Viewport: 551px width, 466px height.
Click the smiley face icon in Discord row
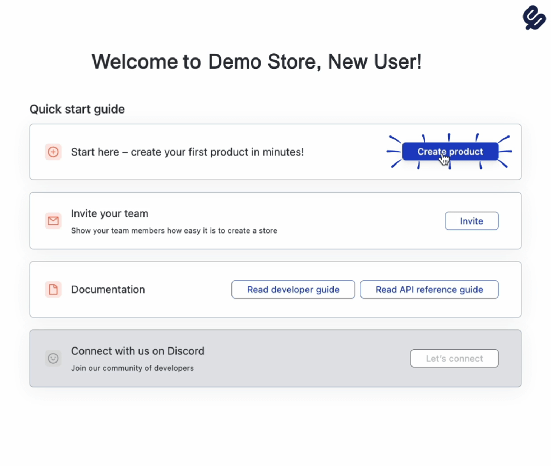tap(53, 358)
